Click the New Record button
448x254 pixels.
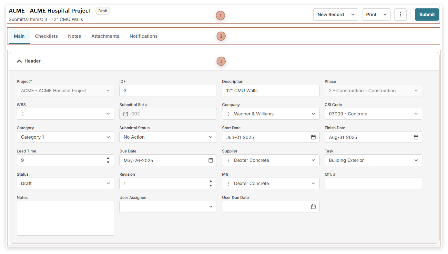[331, 15]
